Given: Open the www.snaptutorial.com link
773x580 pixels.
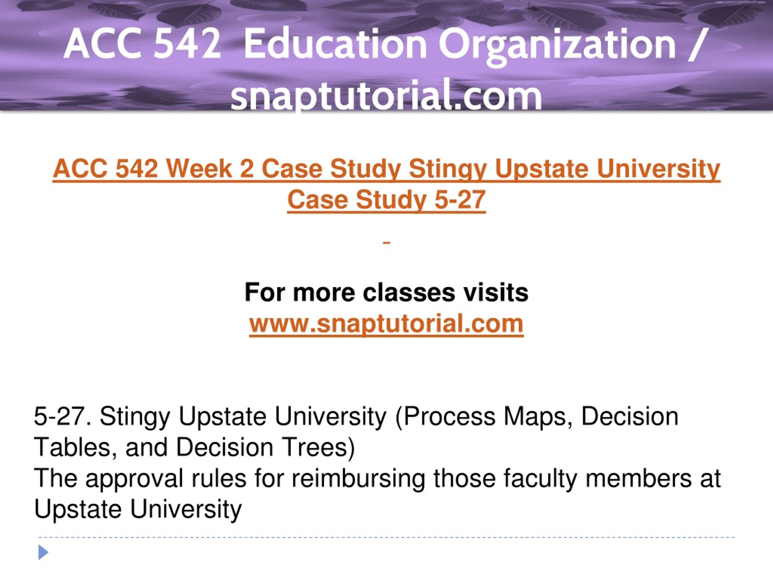Looking at the screenshot, I should tap(386, 324).
